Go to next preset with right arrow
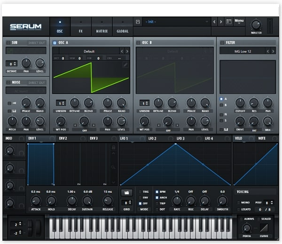 (221, 22)
